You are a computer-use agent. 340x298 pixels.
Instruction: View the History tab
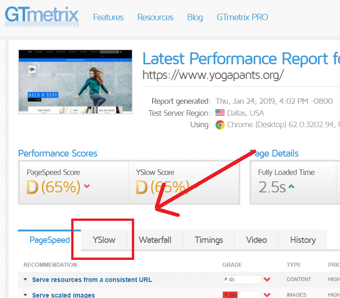coord(303,240)
